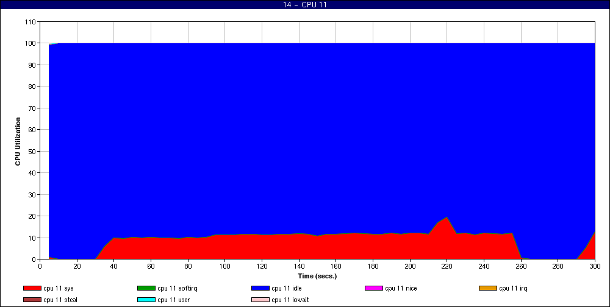This screenshot has width=610, height=307.
Task: Click the 160 tick label on time axis
Action: (x=335, y=266)
